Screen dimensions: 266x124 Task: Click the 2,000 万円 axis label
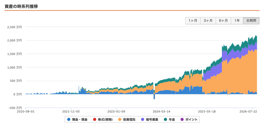pos(15,40)
